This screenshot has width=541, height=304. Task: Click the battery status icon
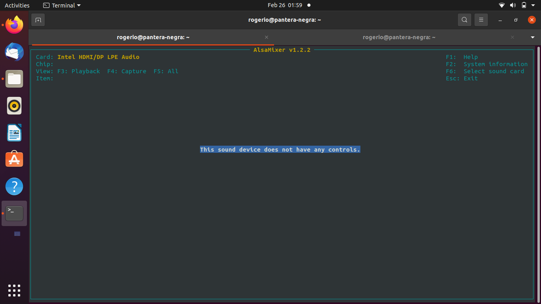[524, 5]
